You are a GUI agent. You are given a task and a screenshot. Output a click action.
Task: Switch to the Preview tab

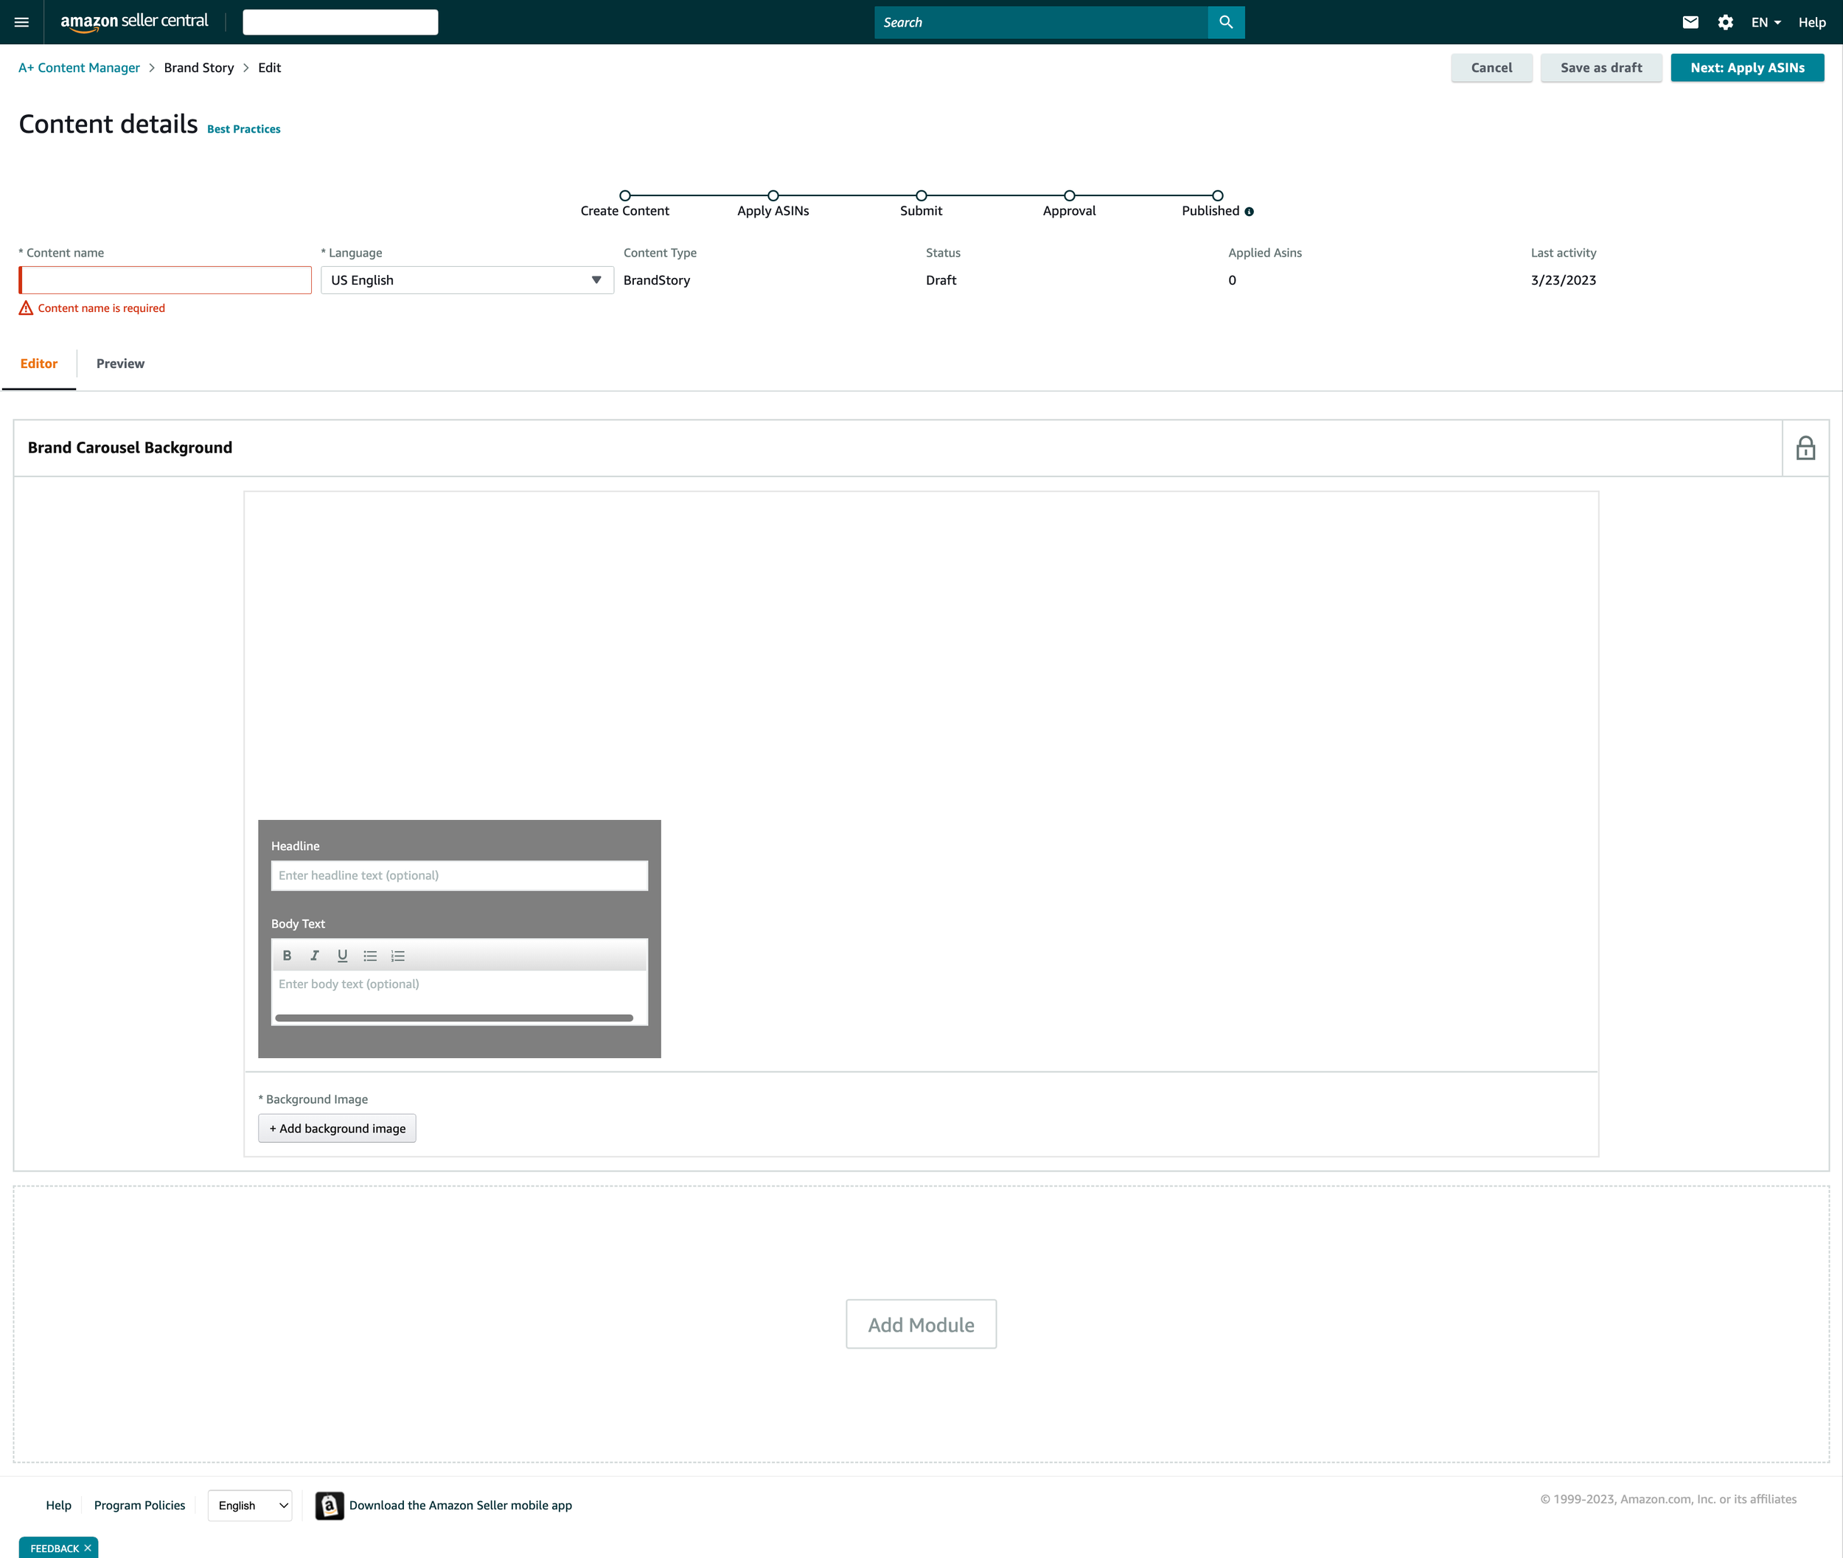click(x=120, y=364)
